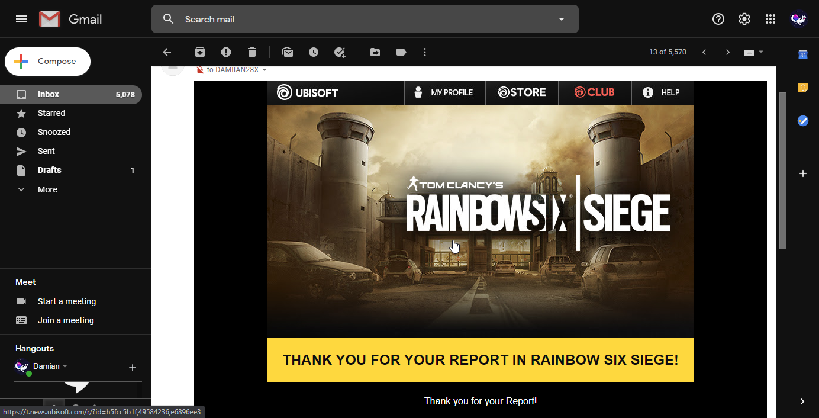819x418 pixels.
Task: Click the Compose button
Action: click(48, 62)
